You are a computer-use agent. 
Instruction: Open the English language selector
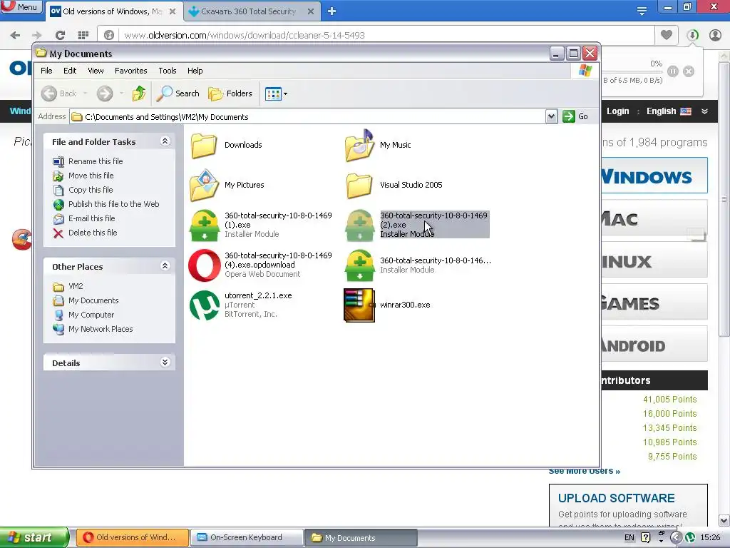click(x=669, y=111)
